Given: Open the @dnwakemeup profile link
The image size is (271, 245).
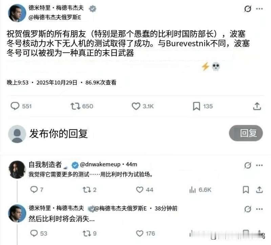Looking at the screenshot, I should [x=100, y=164].
